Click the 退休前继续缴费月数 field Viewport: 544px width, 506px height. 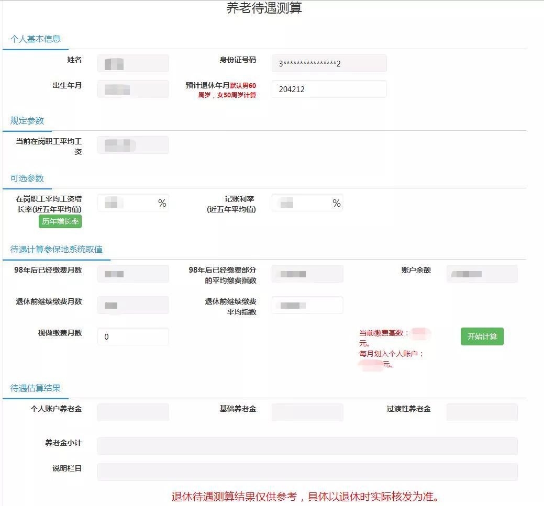133,305
